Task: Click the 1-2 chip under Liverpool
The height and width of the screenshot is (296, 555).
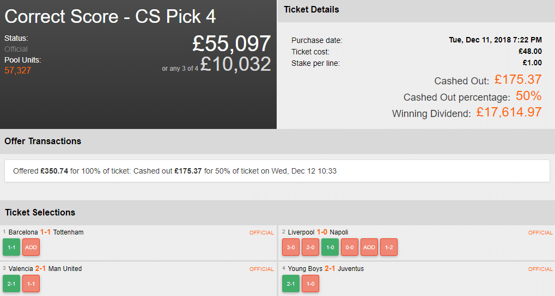Action: tap(389, 247)
